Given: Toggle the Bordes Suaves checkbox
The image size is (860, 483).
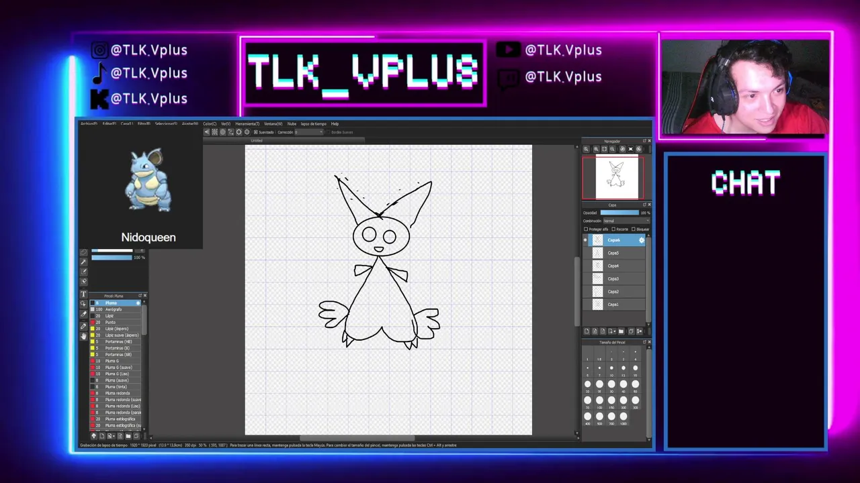Looking at the screenshot, I should (x=329, y=132).
